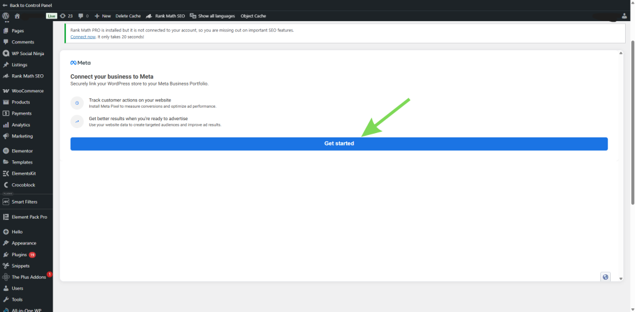Screen dimensions: 635x312
Task: Click Object Cache in admin bar
Action: [253, 16]
